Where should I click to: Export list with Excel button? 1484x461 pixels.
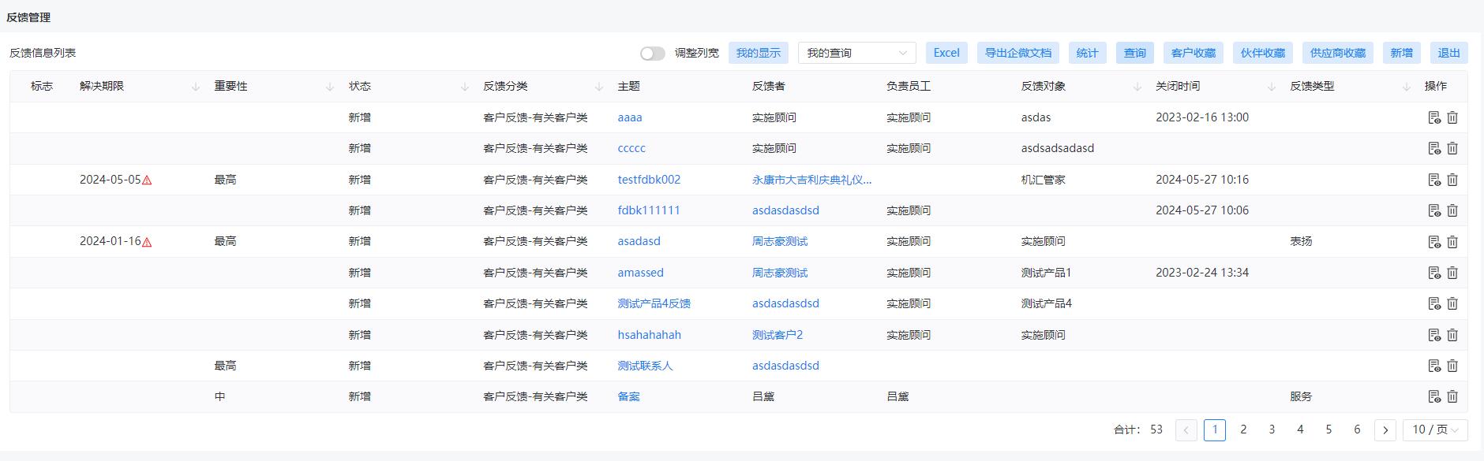[946, 53]
